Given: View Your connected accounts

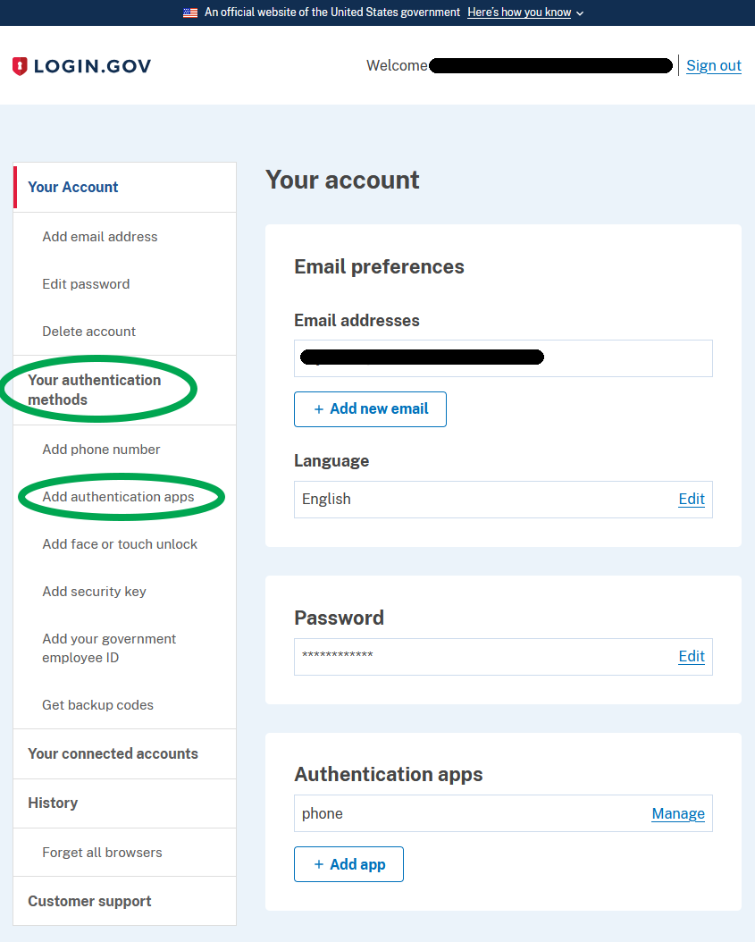Looking at the screenshot, I should (x=113, y=753).
